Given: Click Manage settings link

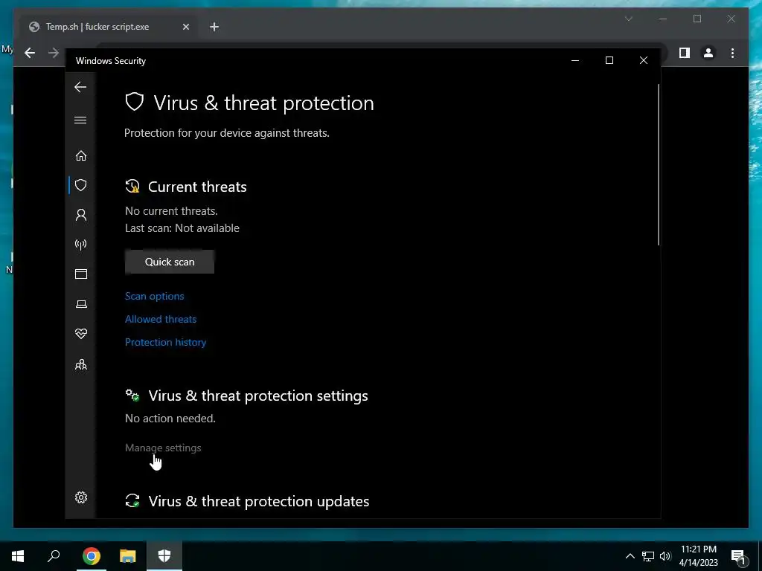Looking at the screenshot, I should coord(163,448).
